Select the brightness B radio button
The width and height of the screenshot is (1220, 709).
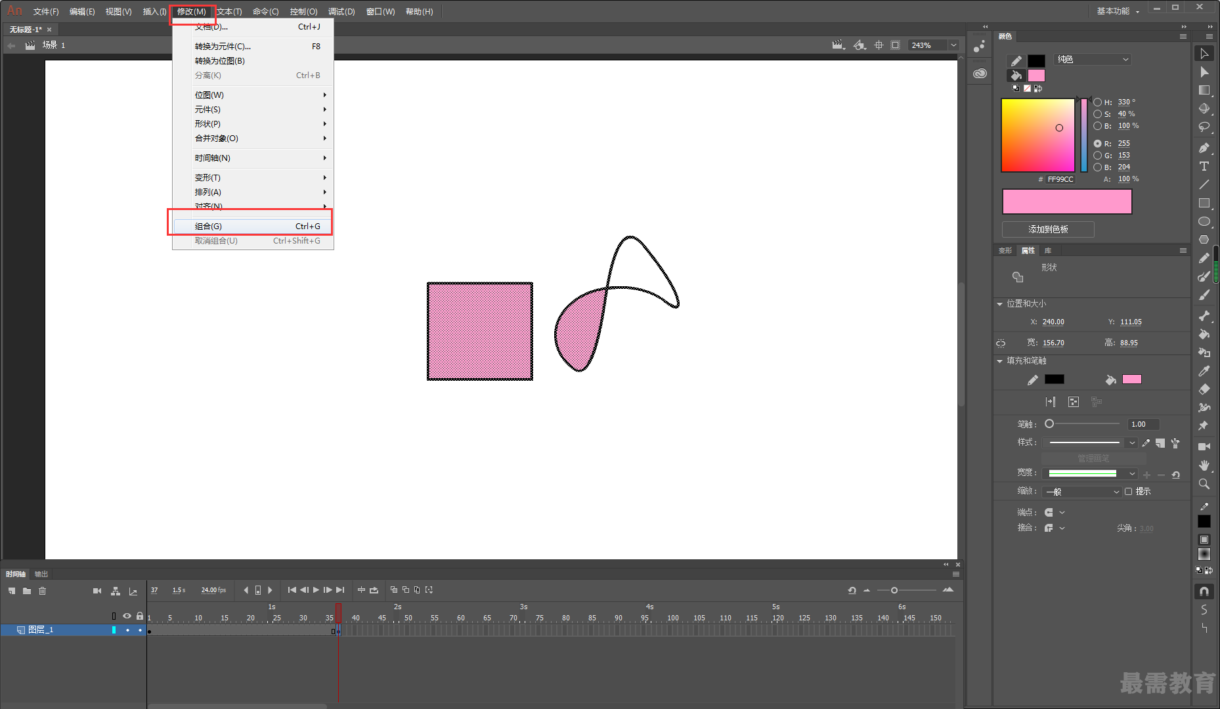pos(1097,126)
